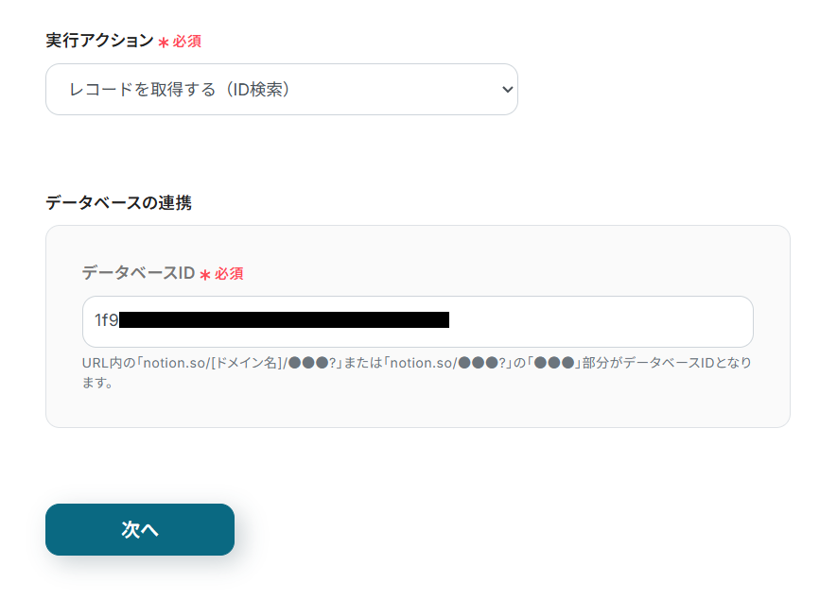Click the red asterisk beside 実行アクション
Viewport: 837px width, 600px height.
click(x=163, y=43)
